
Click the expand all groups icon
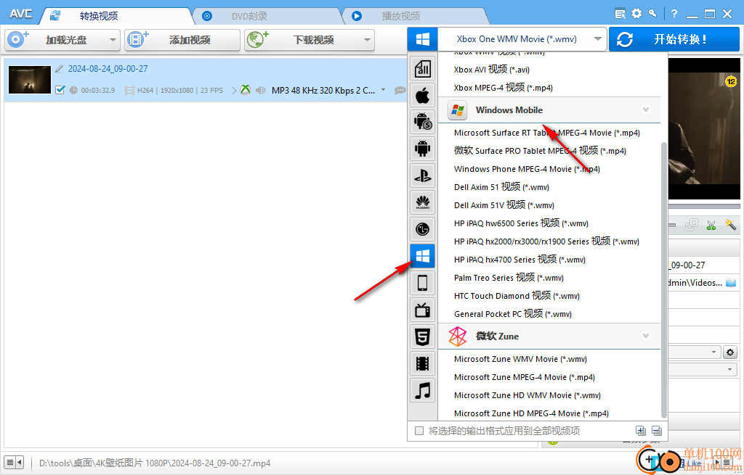coord(641,431)
